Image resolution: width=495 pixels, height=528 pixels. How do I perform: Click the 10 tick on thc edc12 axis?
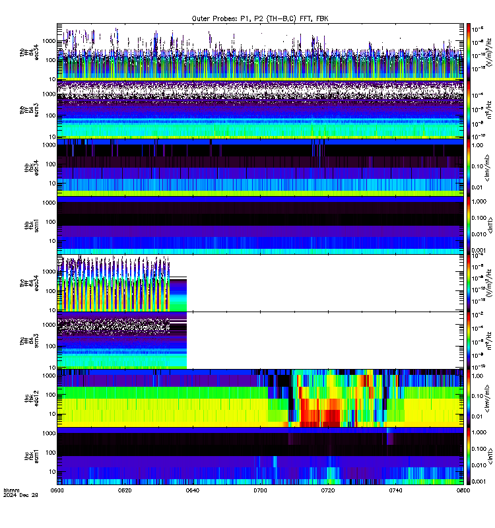(x=53, y=414)
